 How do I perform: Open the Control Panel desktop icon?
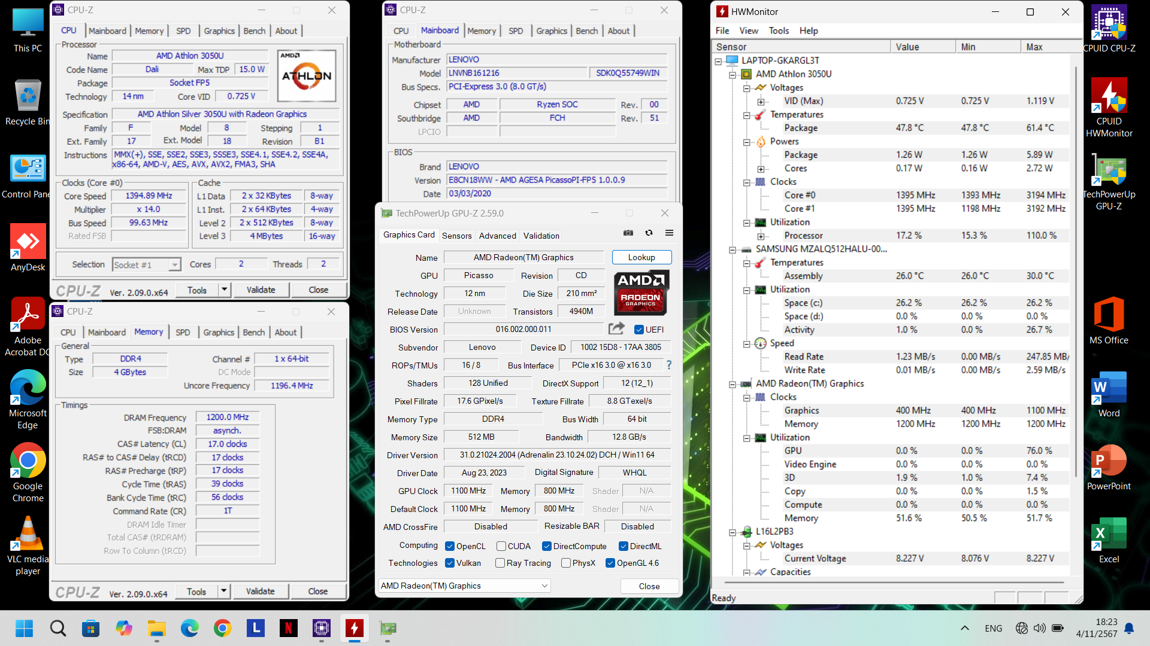tap(28, 176)
